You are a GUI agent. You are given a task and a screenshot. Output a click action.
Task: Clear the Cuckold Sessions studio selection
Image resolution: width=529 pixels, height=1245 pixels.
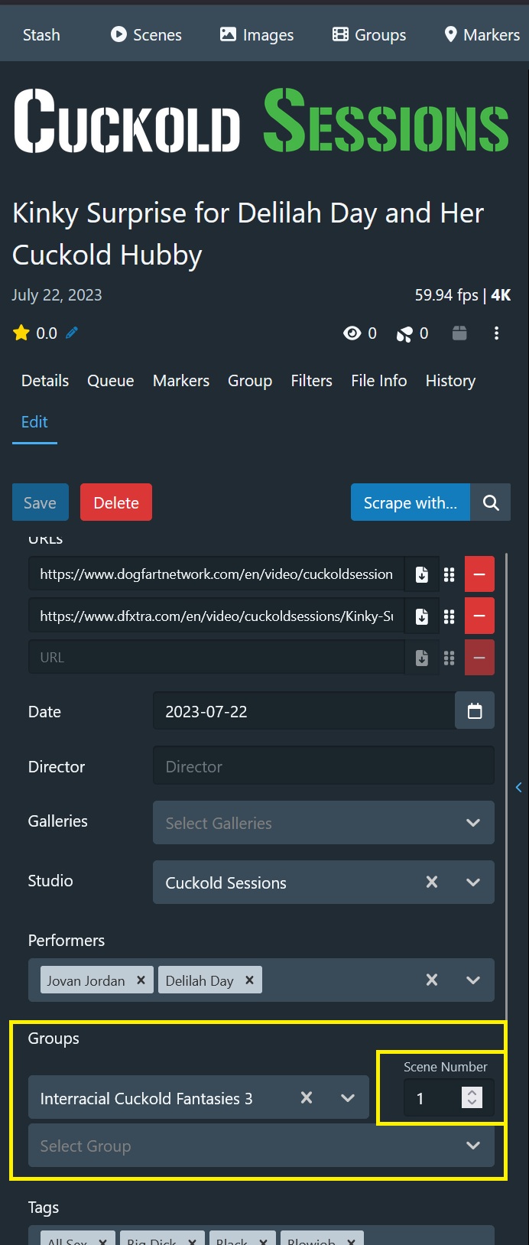[432, 883]
